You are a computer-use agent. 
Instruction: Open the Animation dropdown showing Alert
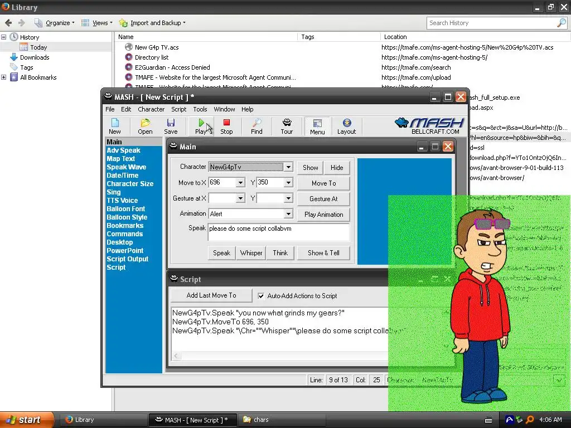click(288, 213)
